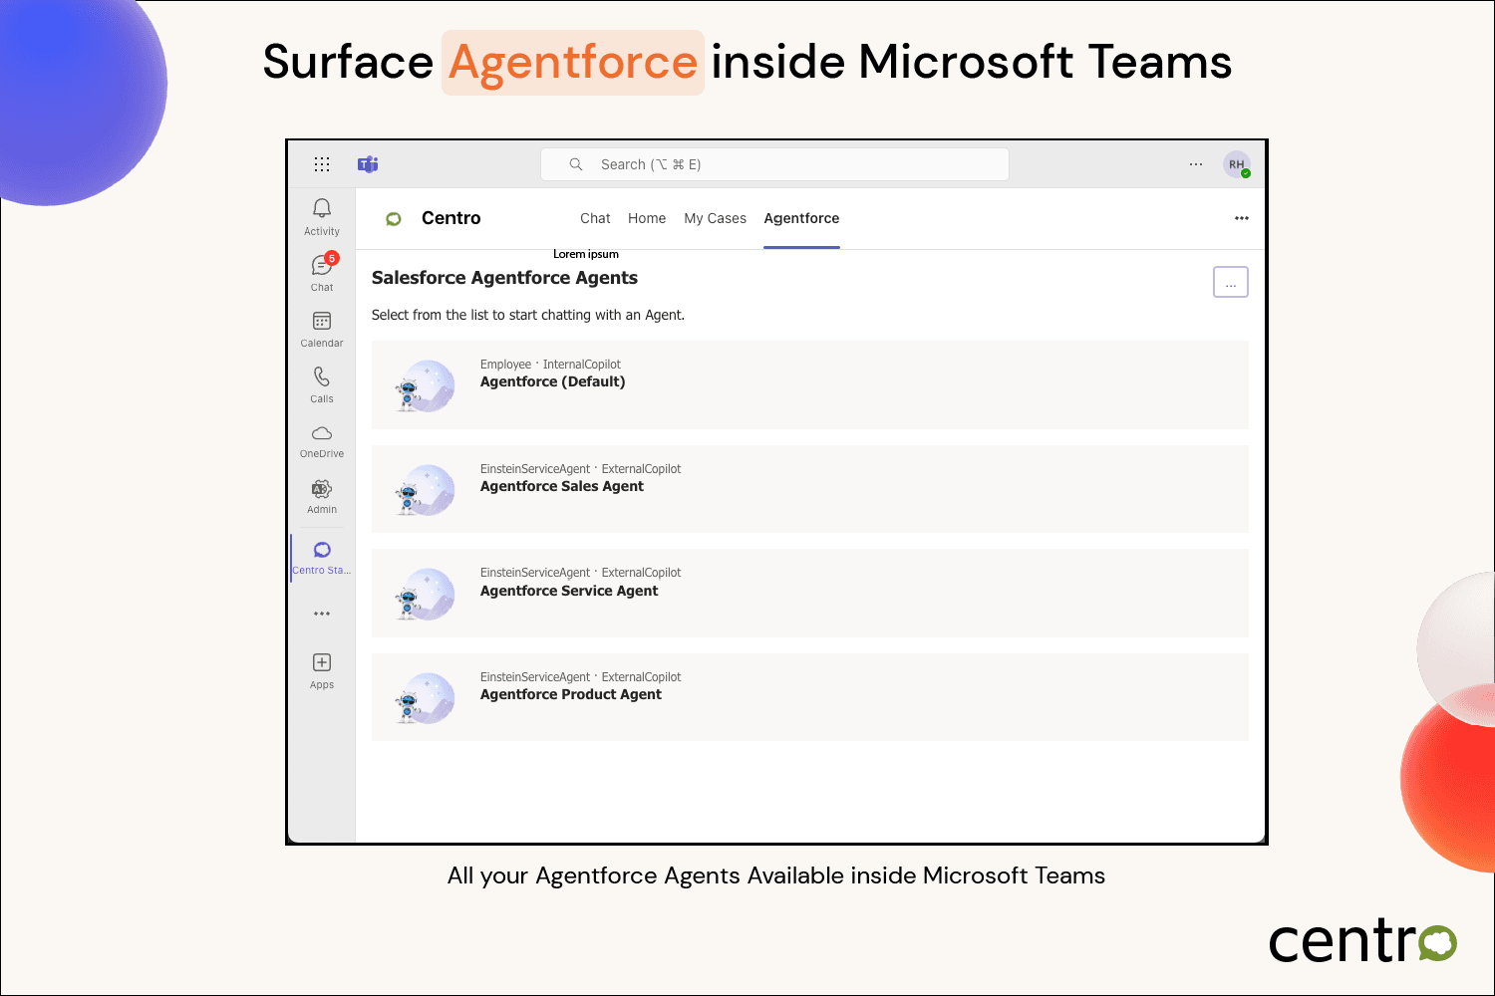Viewport: 1495px width, 996px height.
Task: Click the boxed ellipsis button beside agents heading
Action: click(1231, 282)
